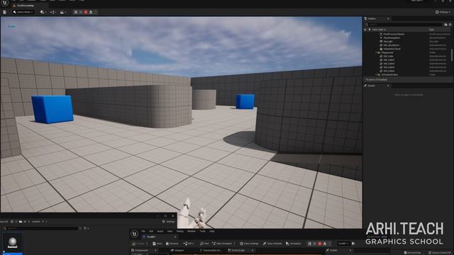Click the Outliner settings gear icon
The height and width of the screenshot is (255, 454).
pyautogui.click(x=450, y=25)
